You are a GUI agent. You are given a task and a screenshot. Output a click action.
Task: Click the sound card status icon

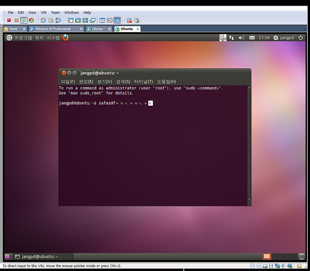(x=283, y=266)
